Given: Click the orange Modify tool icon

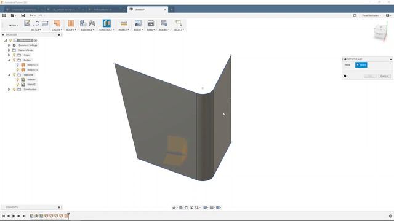Looking at the screenshot, I should pyautogui.click(x=71, y=23).
